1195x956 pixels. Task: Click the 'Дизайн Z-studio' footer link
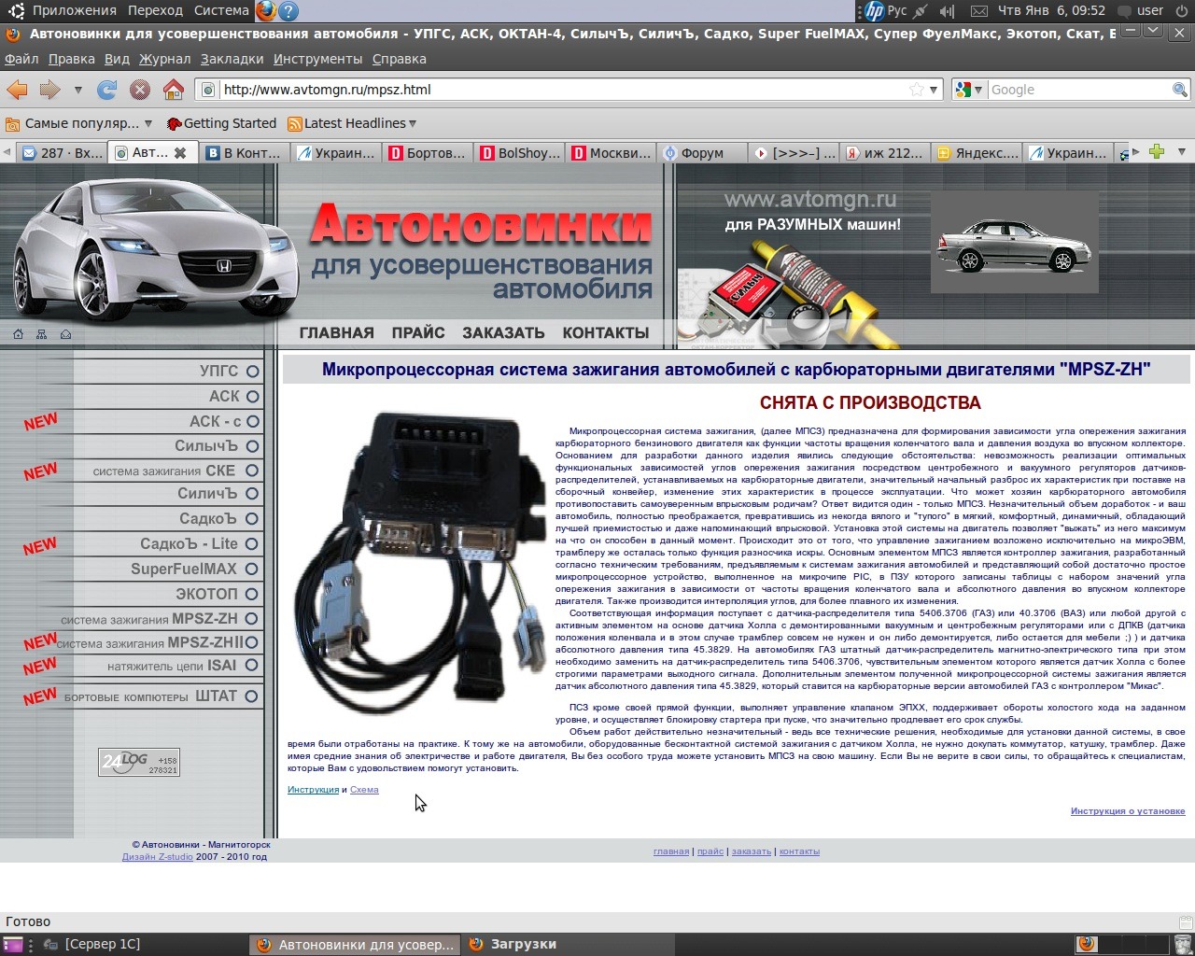click(158, 857)
